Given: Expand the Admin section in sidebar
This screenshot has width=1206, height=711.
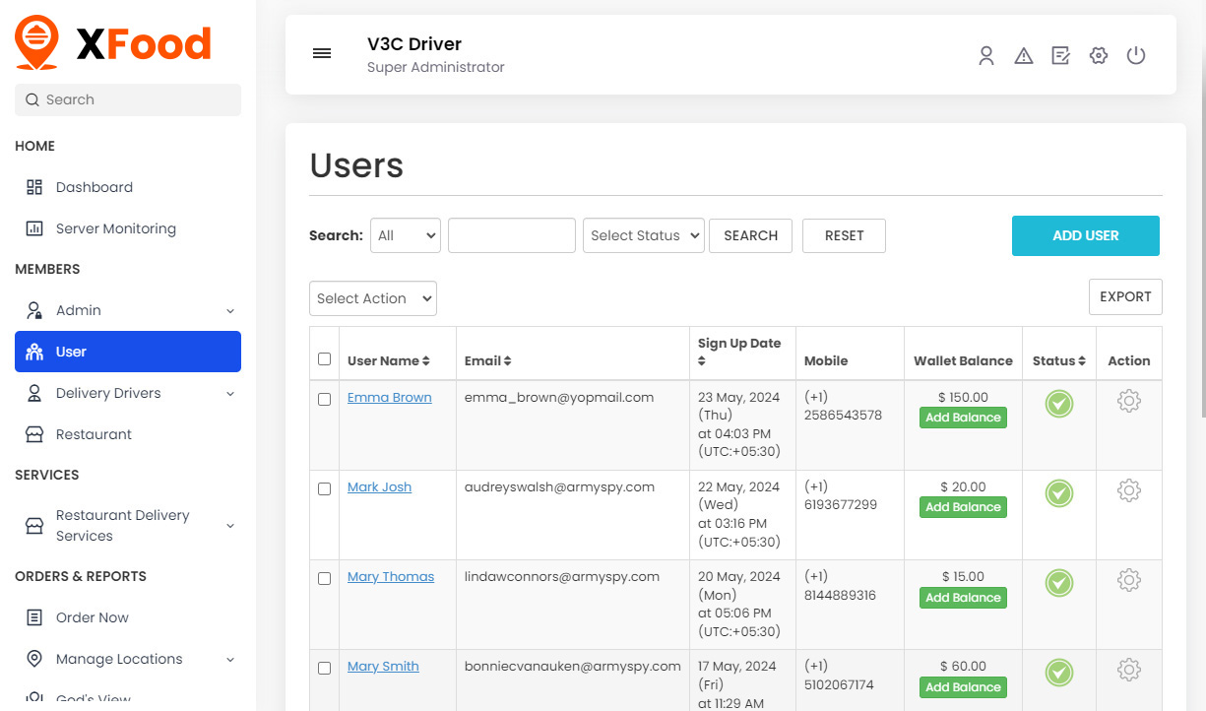Looking at the screenshot, I should (128, 309).
